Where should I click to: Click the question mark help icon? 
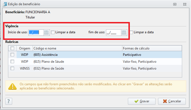(9, 101)
